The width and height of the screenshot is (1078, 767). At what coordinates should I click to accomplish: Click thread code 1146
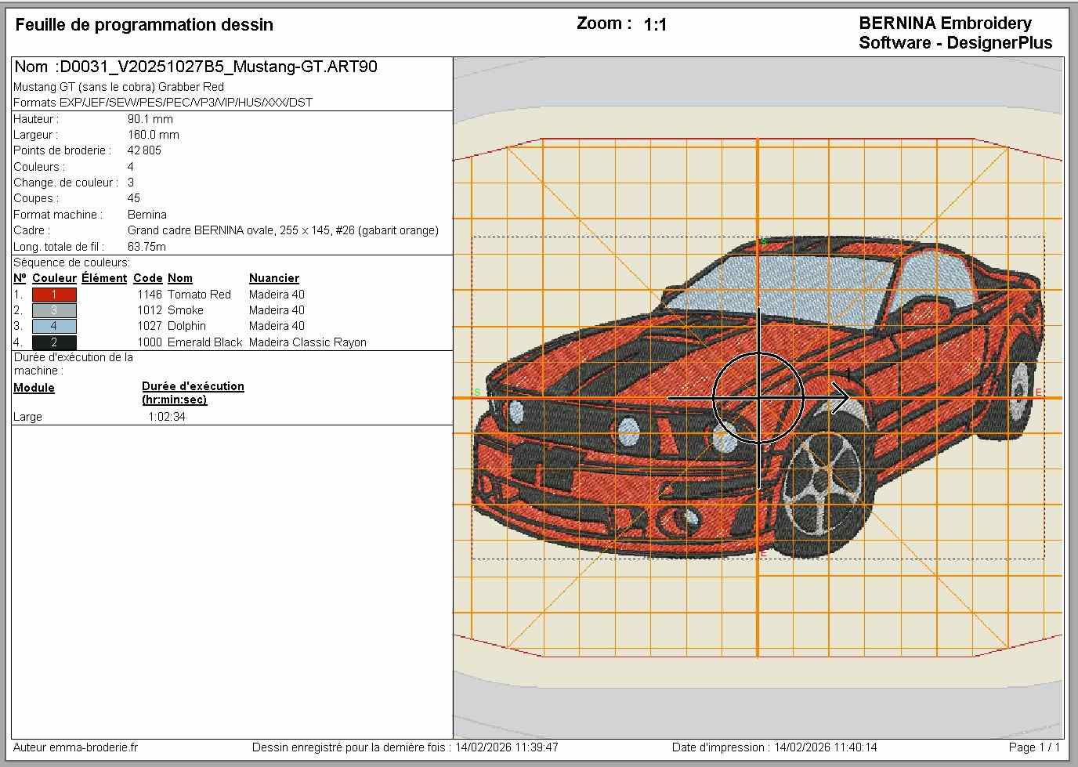tap(150, 295)
